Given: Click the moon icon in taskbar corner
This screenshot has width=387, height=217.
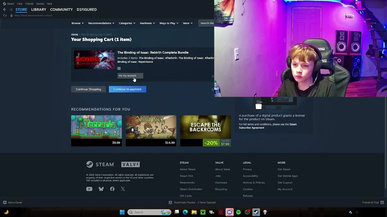Looking at the screenshot, I should point(6,212).
